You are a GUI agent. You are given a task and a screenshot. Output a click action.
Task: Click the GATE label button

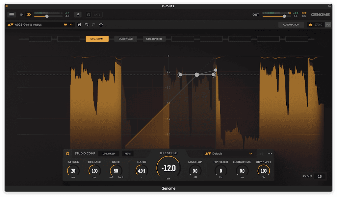click(x=97, y=14)
